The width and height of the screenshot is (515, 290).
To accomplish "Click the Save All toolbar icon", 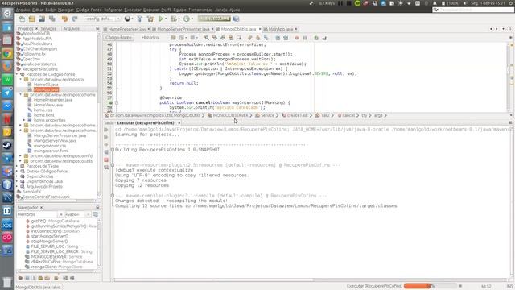I will (51, 19).
